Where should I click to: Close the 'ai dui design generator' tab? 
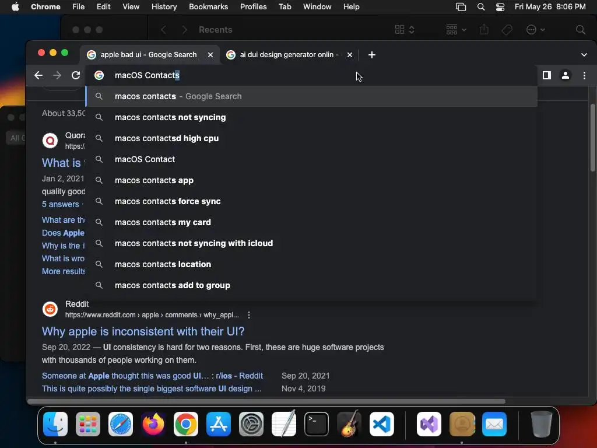[350, 55]
